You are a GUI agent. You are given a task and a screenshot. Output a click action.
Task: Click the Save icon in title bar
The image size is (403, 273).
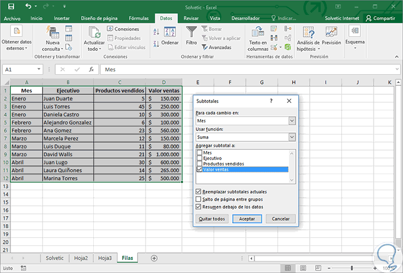(12, 6)
